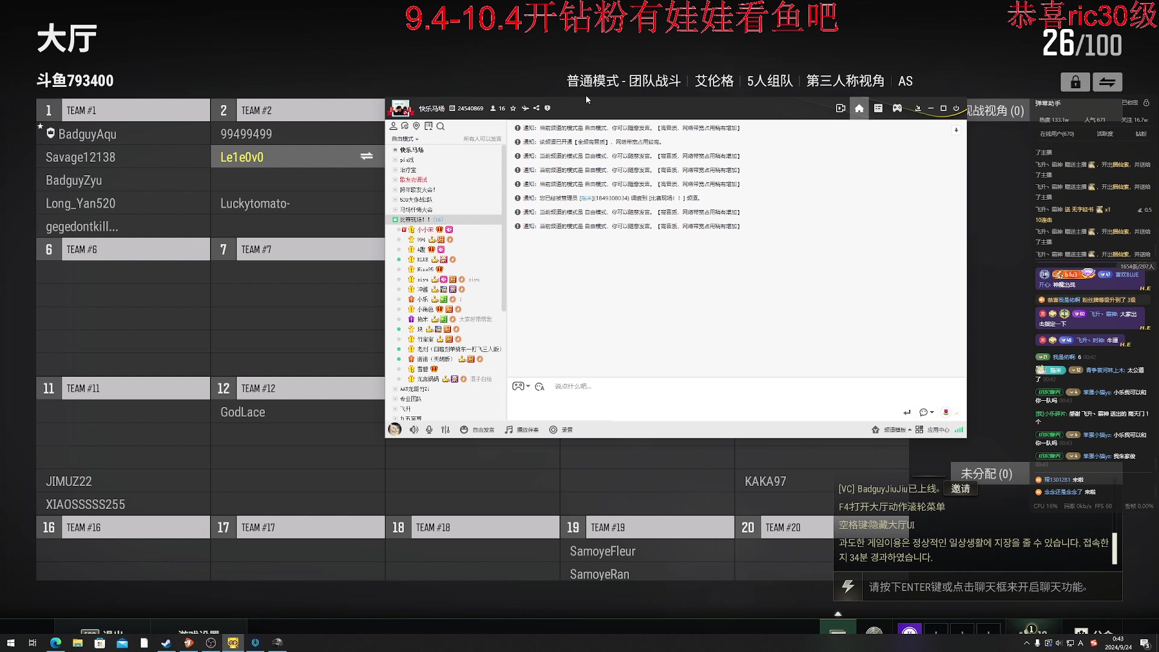1159x652 pixels.
Task: Toggle 录音 recording button
Action: (561, 430)
